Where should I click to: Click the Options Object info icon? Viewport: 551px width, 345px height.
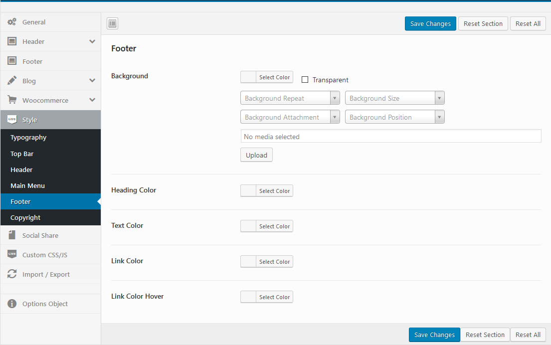pos(12,304)
